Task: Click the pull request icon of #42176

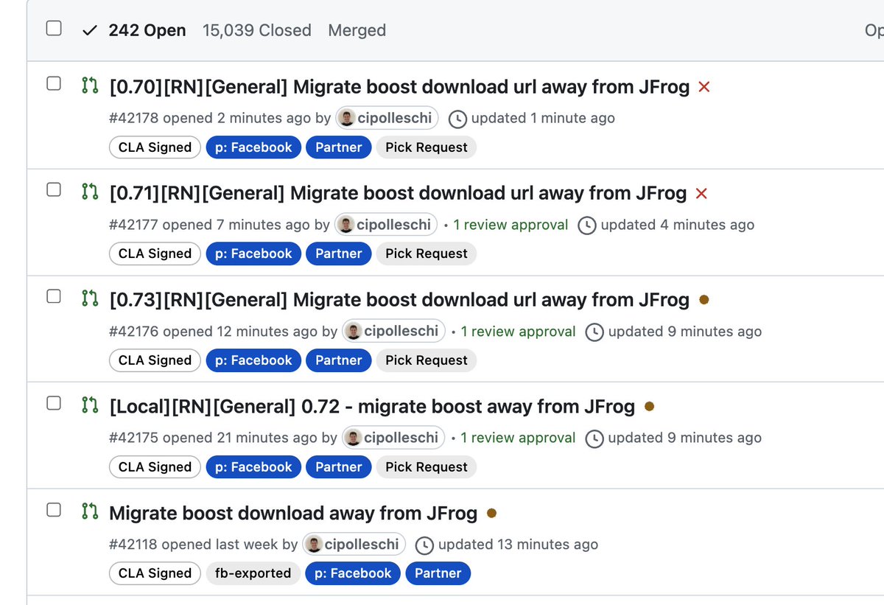Action: click(x=89, y=299)
